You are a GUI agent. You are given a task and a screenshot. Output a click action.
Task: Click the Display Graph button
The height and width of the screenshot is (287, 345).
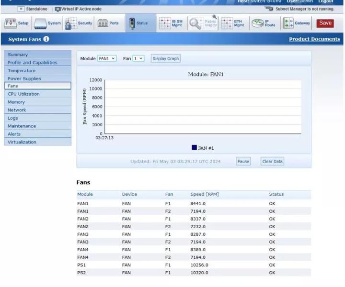pyautogui.click(x=166, y=59)
